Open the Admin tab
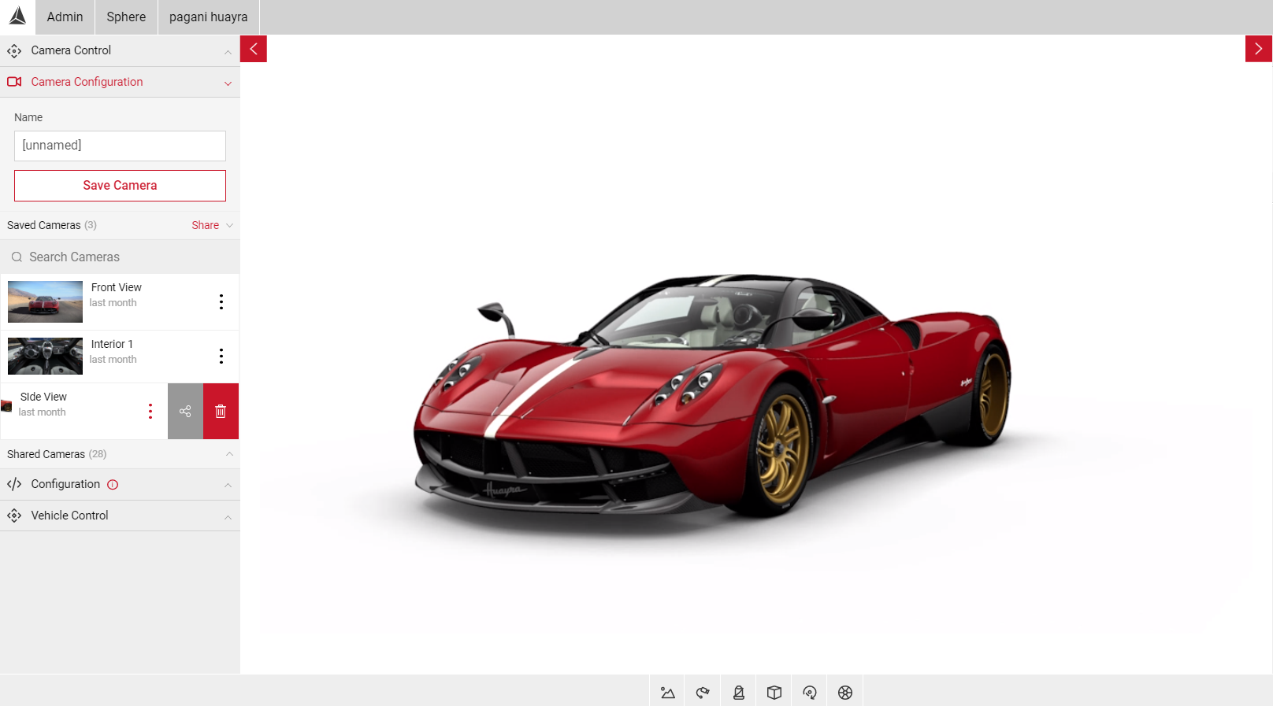Viewport: 1273px width, 706px height. [65, 17]
